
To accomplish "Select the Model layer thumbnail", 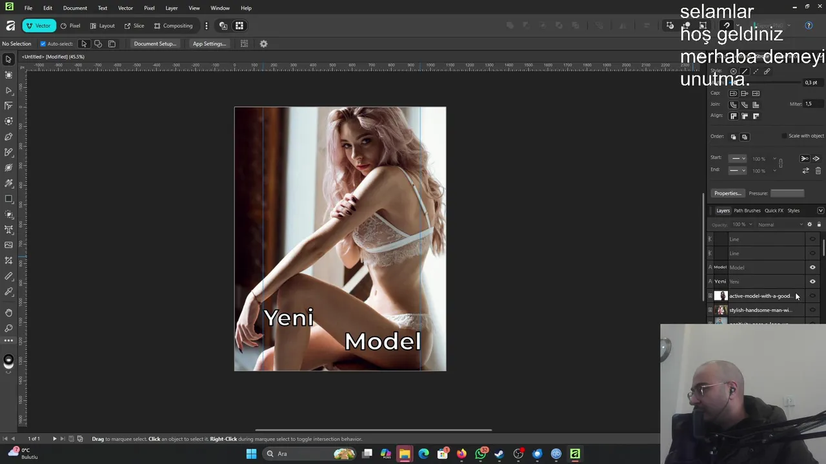I will coord(720,267).
